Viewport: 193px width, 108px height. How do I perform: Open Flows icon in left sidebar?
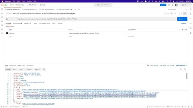tap(2, 29)
